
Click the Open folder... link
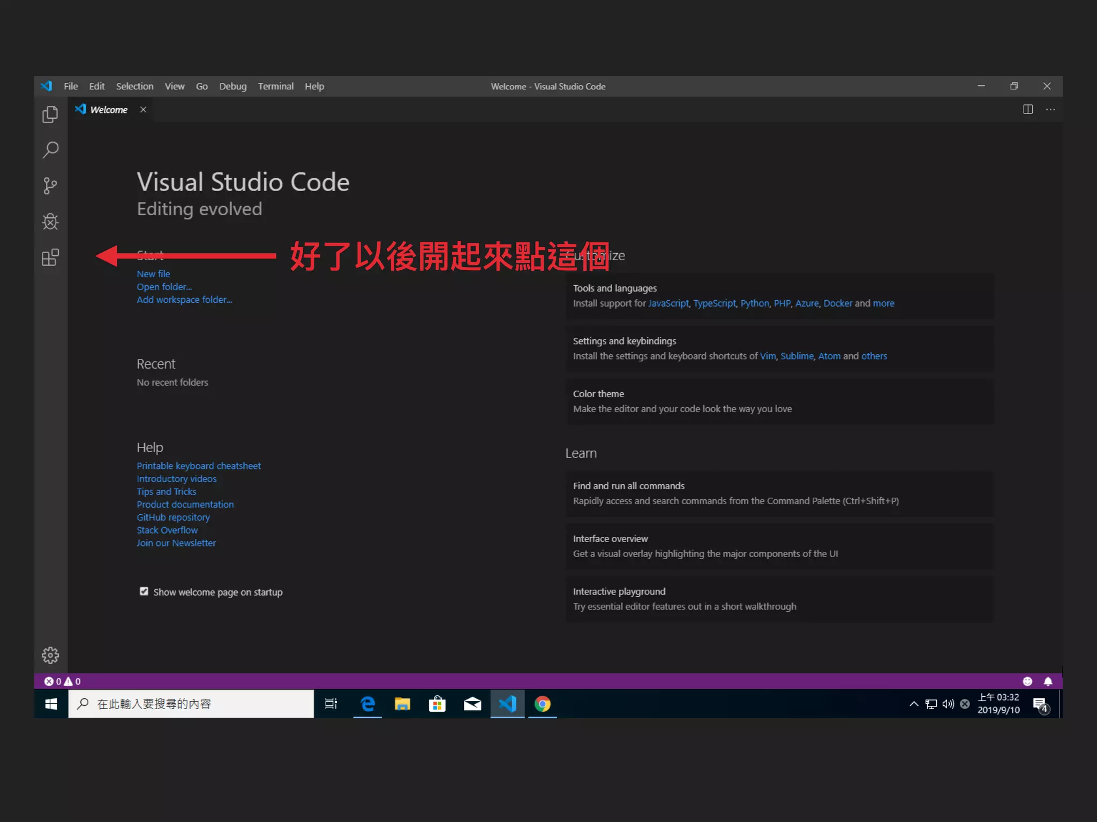(x=164, y=287)
